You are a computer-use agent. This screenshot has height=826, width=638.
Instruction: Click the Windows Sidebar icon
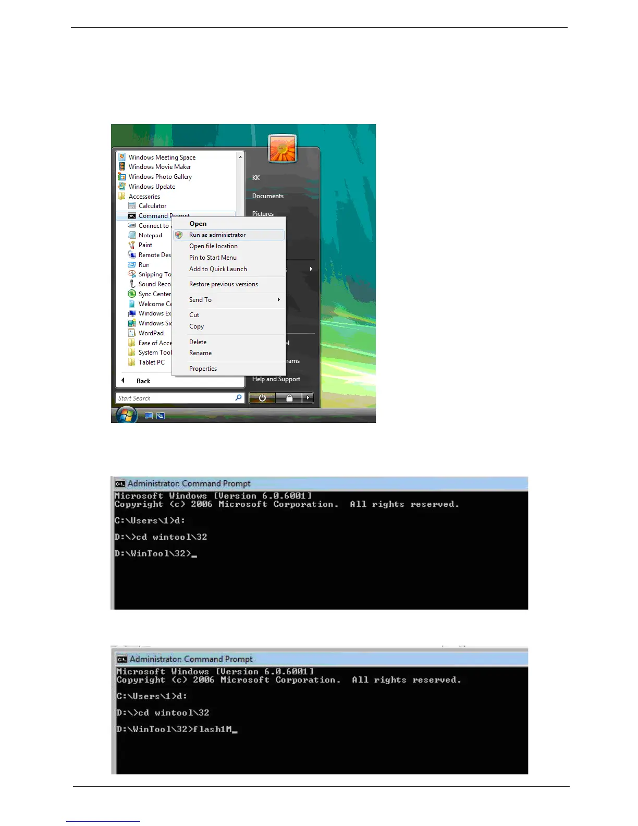tap(132, 323)
